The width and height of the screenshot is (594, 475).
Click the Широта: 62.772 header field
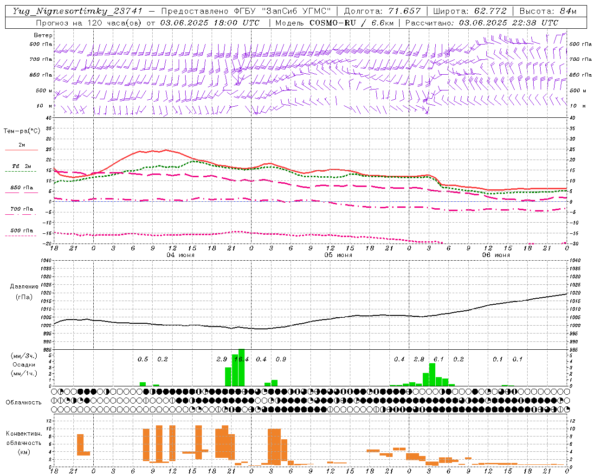[x=470, y=11]
